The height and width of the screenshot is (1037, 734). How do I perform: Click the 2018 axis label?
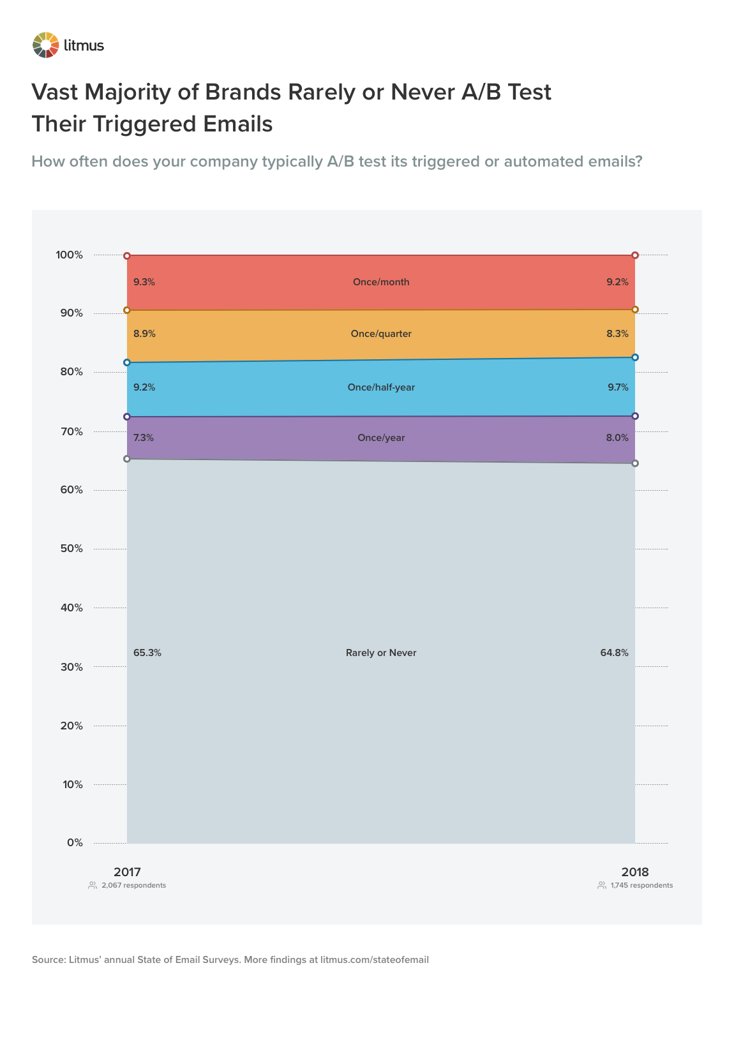click(635, 872)
